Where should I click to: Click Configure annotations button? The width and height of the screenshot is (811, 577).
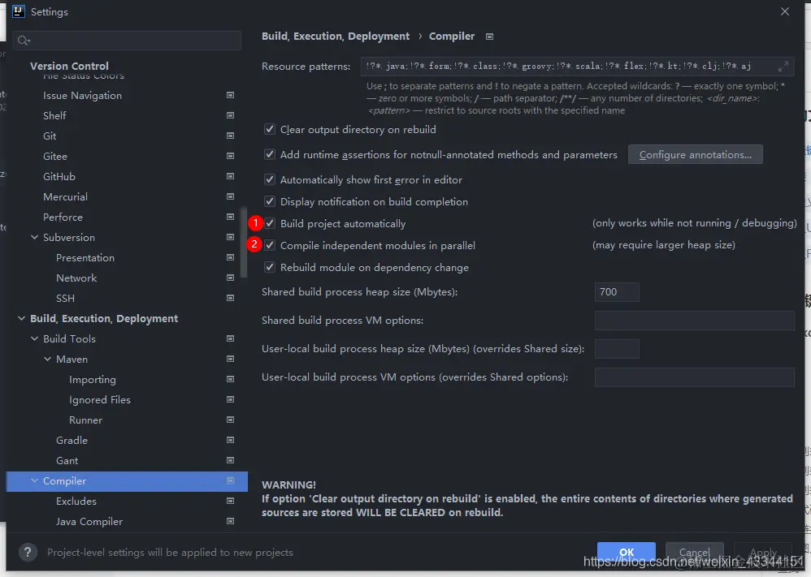coord(695,154)
